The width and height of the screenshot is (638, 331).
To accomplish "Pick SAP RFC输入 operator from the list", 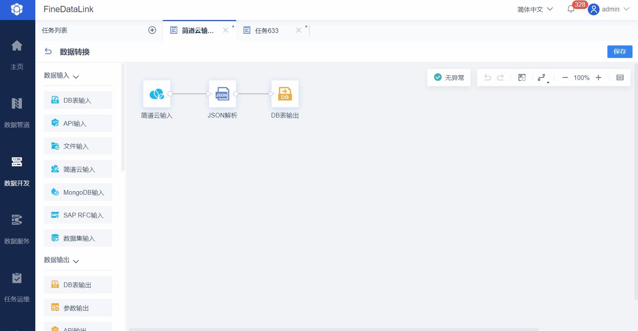I will [78, 215].
